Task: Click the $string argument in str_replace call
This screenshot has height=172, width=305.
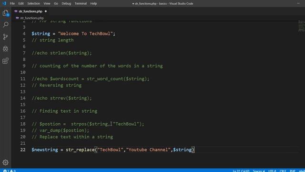Action: click(182, 150)
